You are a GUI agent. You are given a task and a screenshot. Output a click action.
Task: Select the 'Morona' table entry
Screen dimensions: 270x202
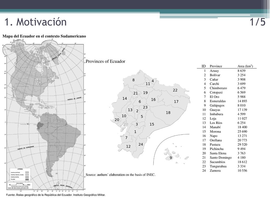[215, 132]
